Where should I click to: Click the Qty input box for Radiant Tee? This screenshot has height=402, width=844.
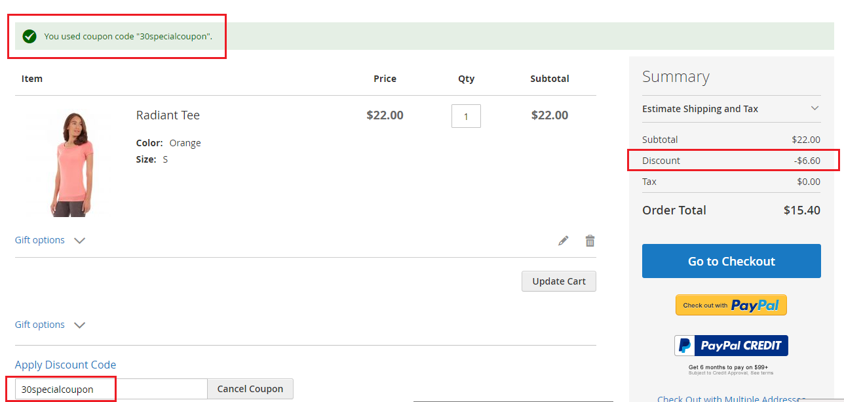click(x=466, y=116)
